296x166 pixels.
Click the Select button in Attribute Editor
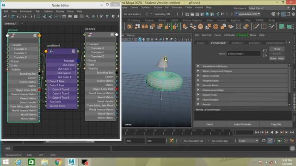coord(210,124)
